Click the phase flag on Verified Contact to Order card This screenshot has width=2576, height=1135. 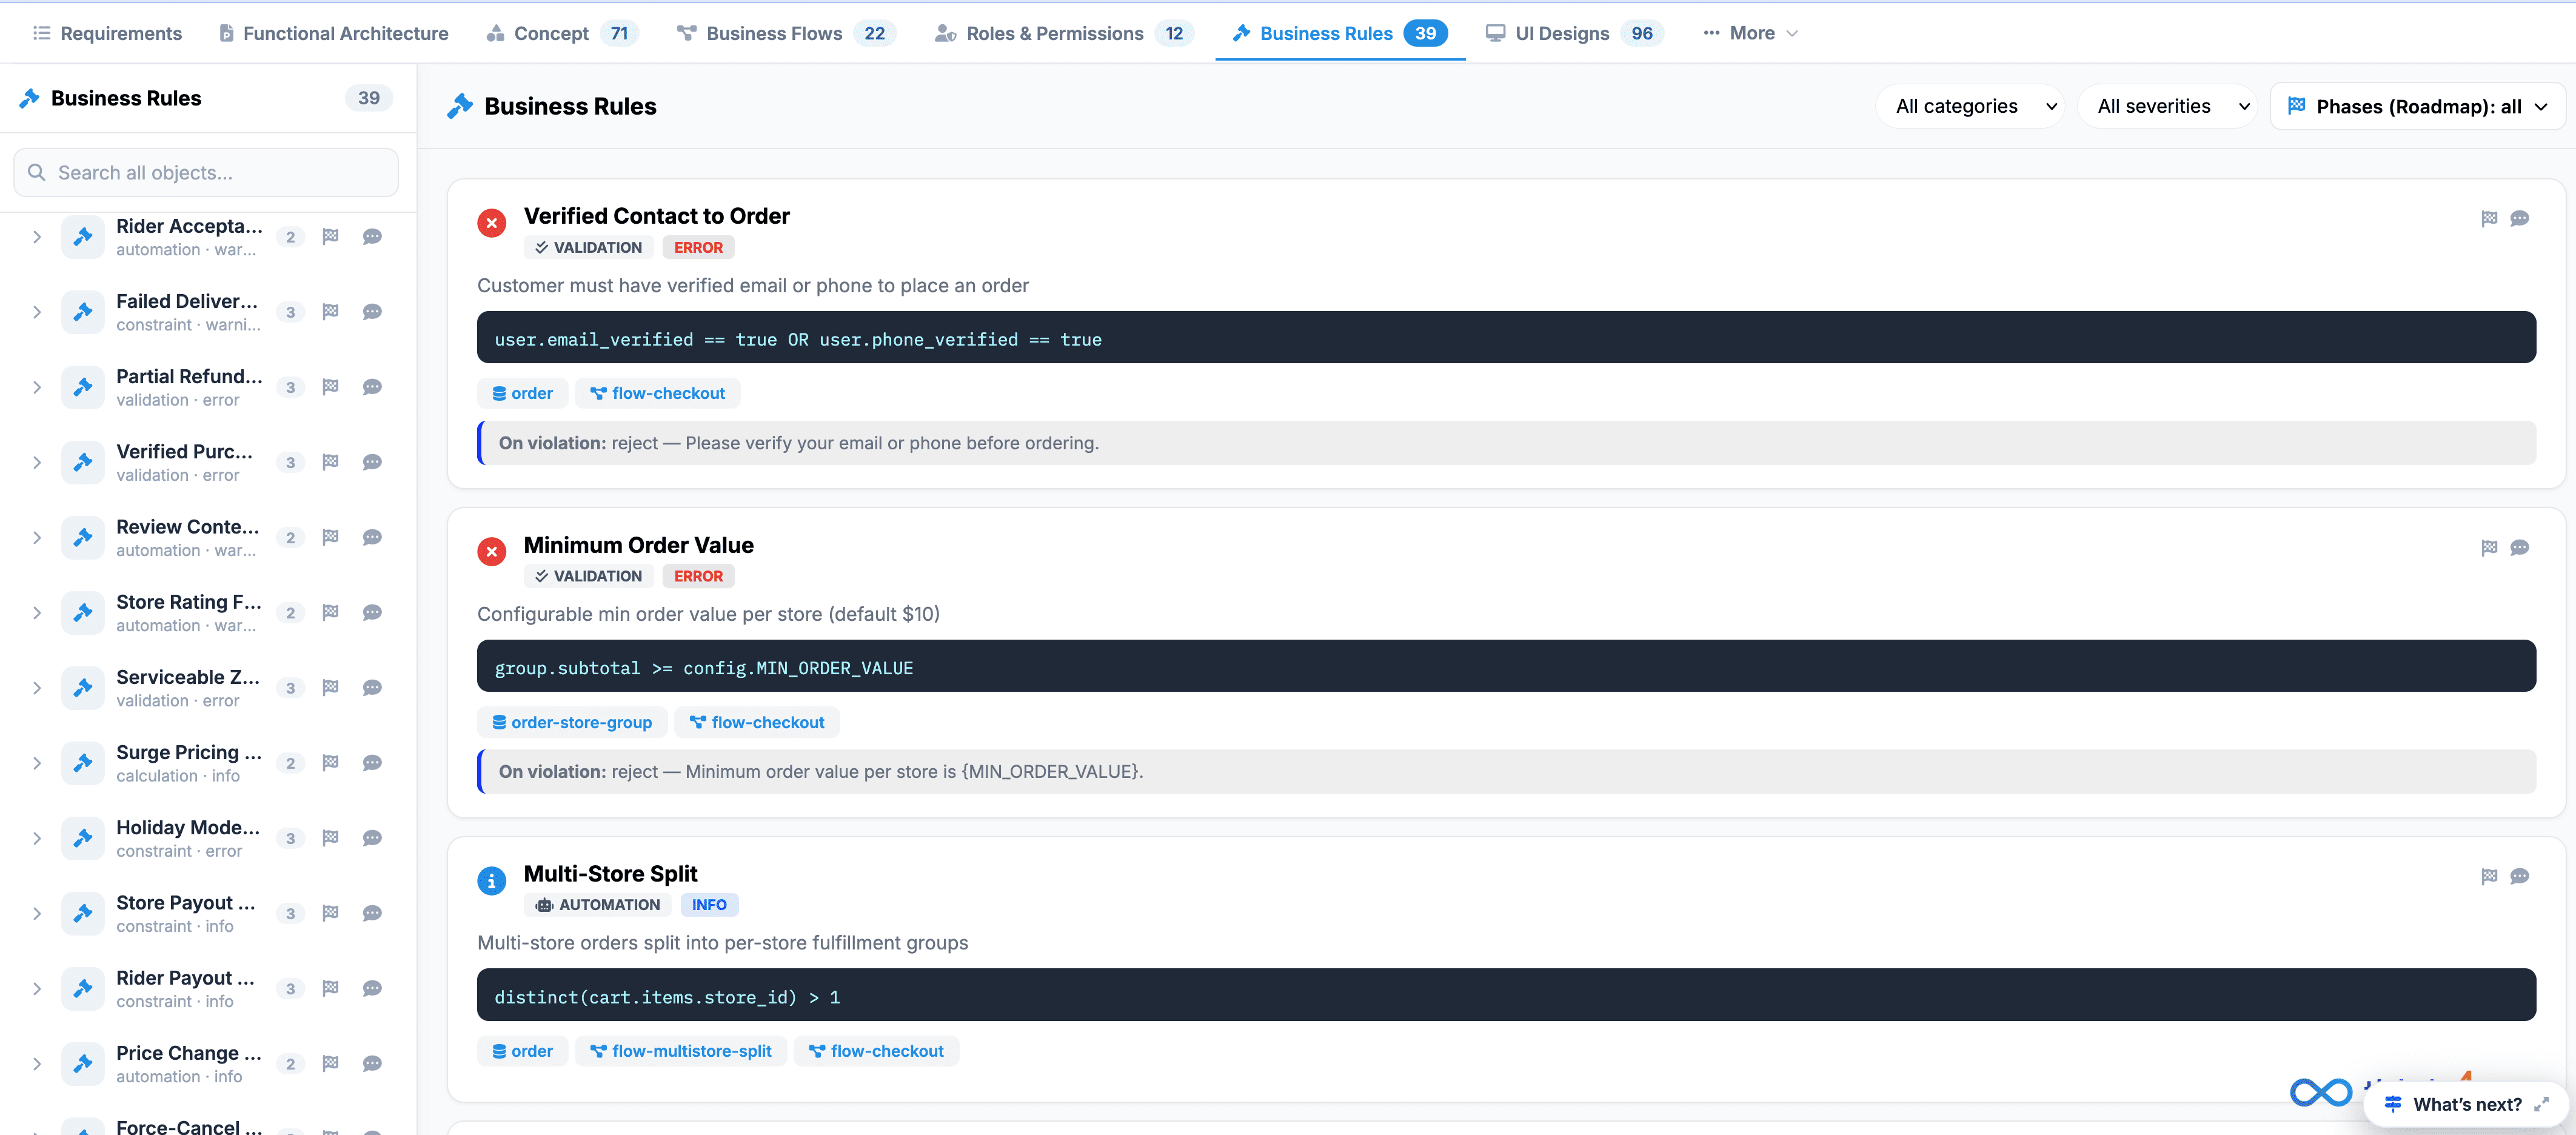pyautogui.click(x=2489, y=218)
